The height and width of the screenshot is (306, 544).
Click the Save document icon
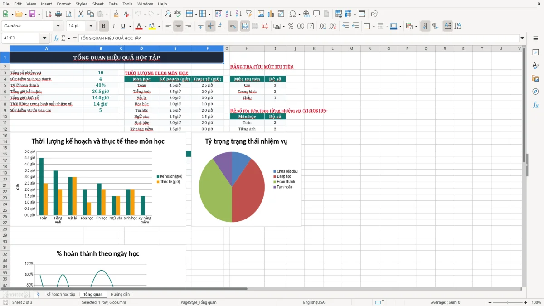click(x=32, y=14)
